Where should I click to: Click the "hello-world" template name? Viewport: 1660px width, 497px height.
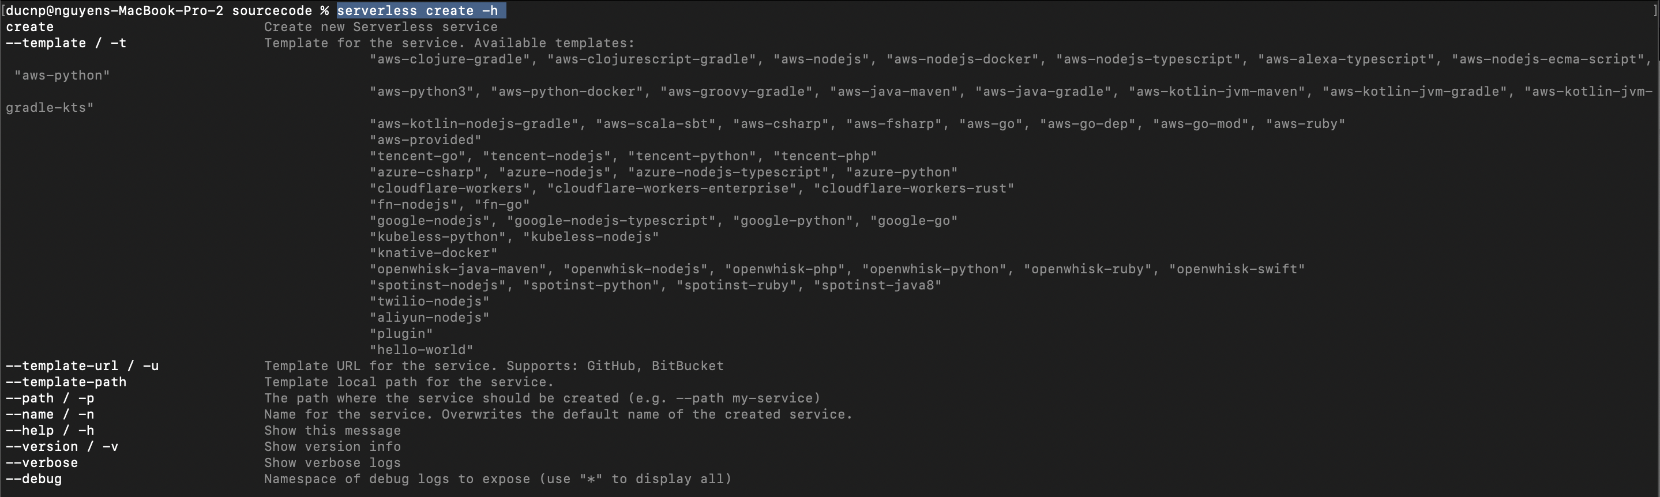click(422, 349)
